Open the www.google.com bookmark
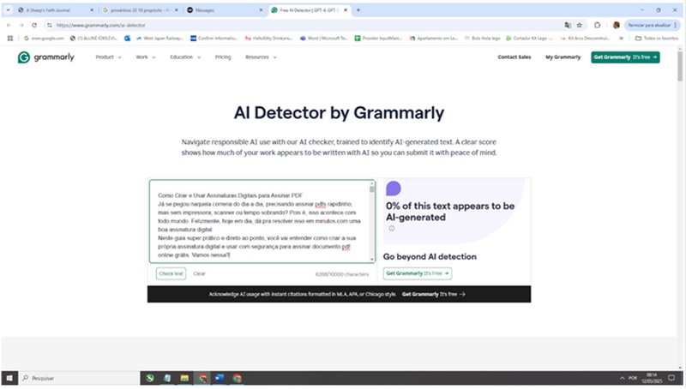686x389 pixels. click(x=44, y=39)
